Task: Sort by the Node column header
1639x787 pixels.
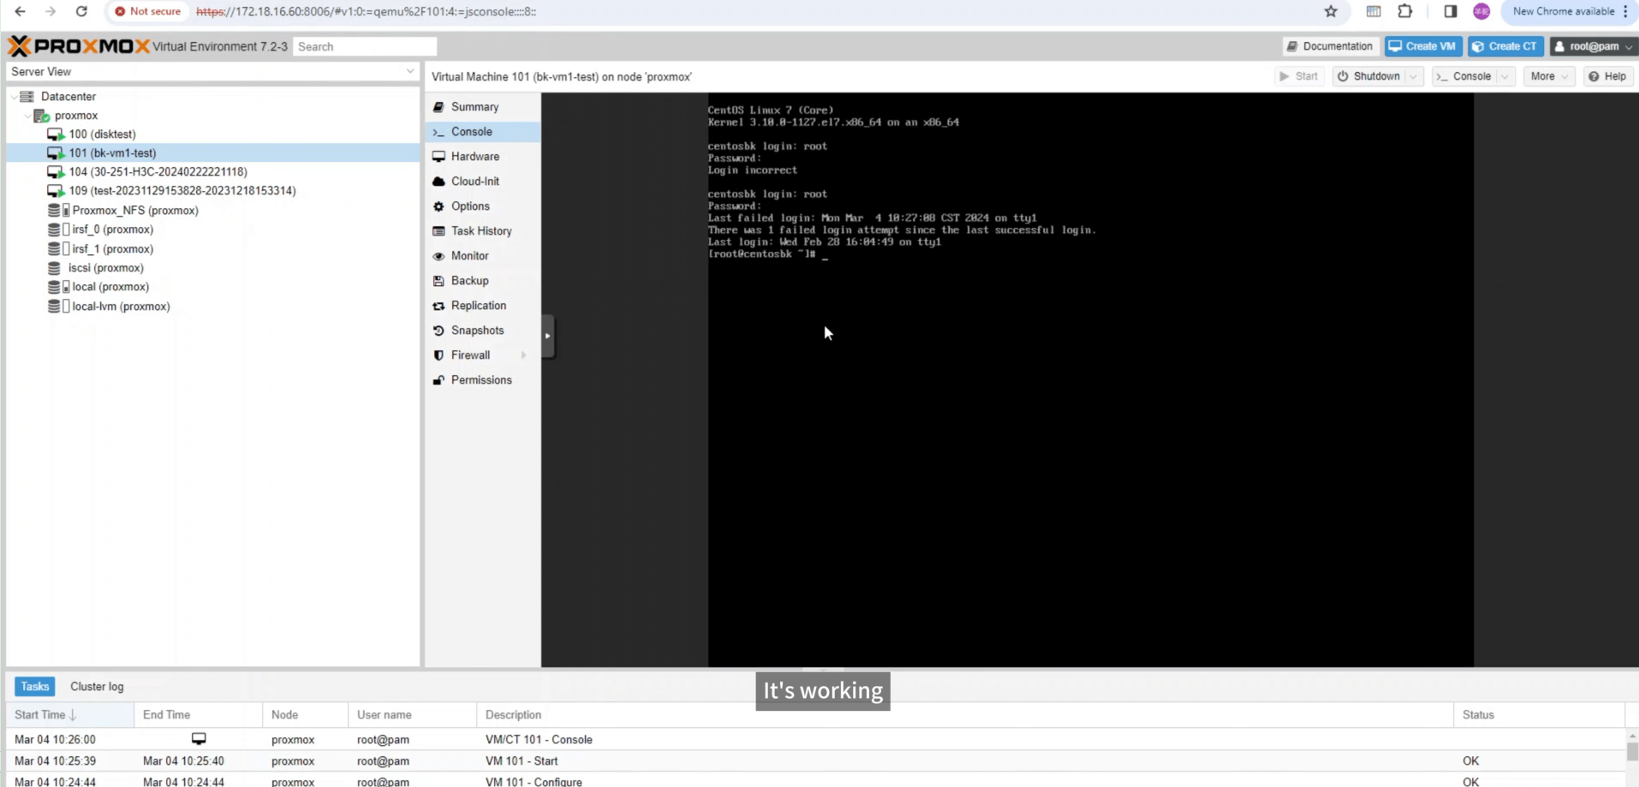Action: pos(305,715)
